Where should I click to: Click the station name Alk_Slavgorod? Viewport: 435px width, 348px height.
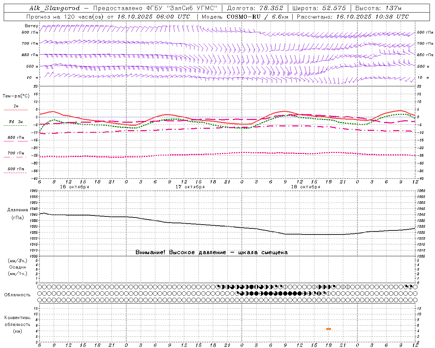55,8
